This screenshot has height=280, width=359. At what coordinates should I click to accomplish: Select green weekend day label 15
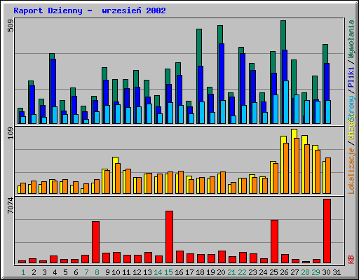click(168, 272)
